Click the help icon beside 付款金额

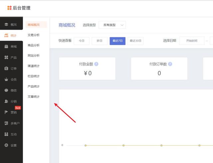(96, 64)
